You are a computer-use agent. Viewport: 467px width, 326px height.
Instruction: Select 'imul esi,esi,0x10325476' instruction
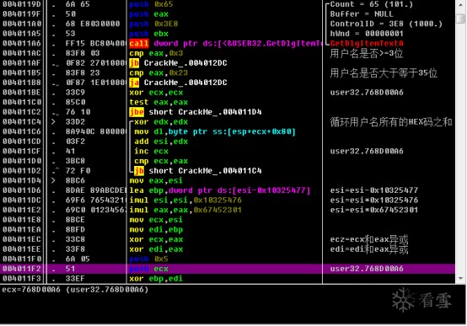point(185,200)
